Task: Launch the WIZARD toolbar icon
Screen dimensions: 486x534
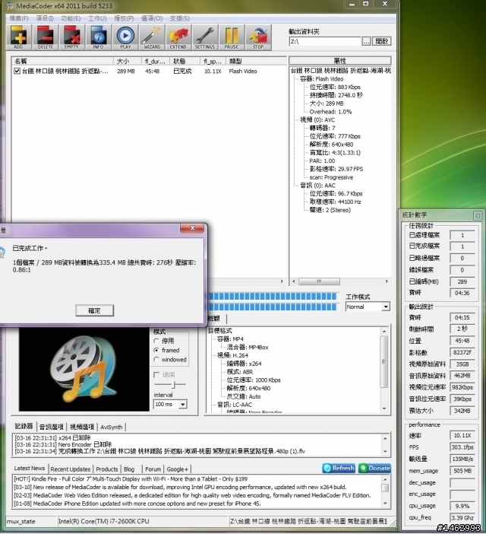Action: (x=152, y=36)
